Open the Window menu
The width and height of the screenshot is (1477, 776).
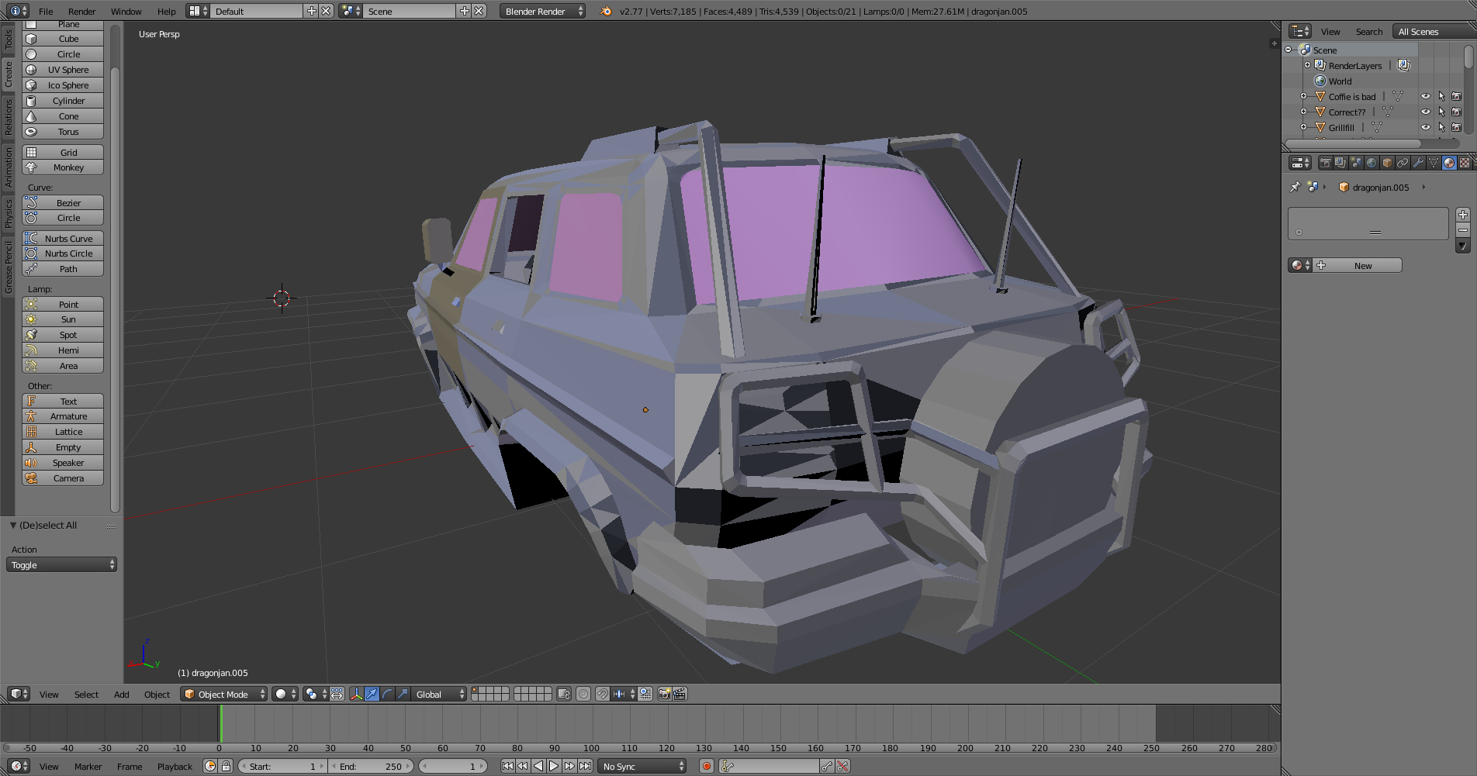click(x=126, y=11)
